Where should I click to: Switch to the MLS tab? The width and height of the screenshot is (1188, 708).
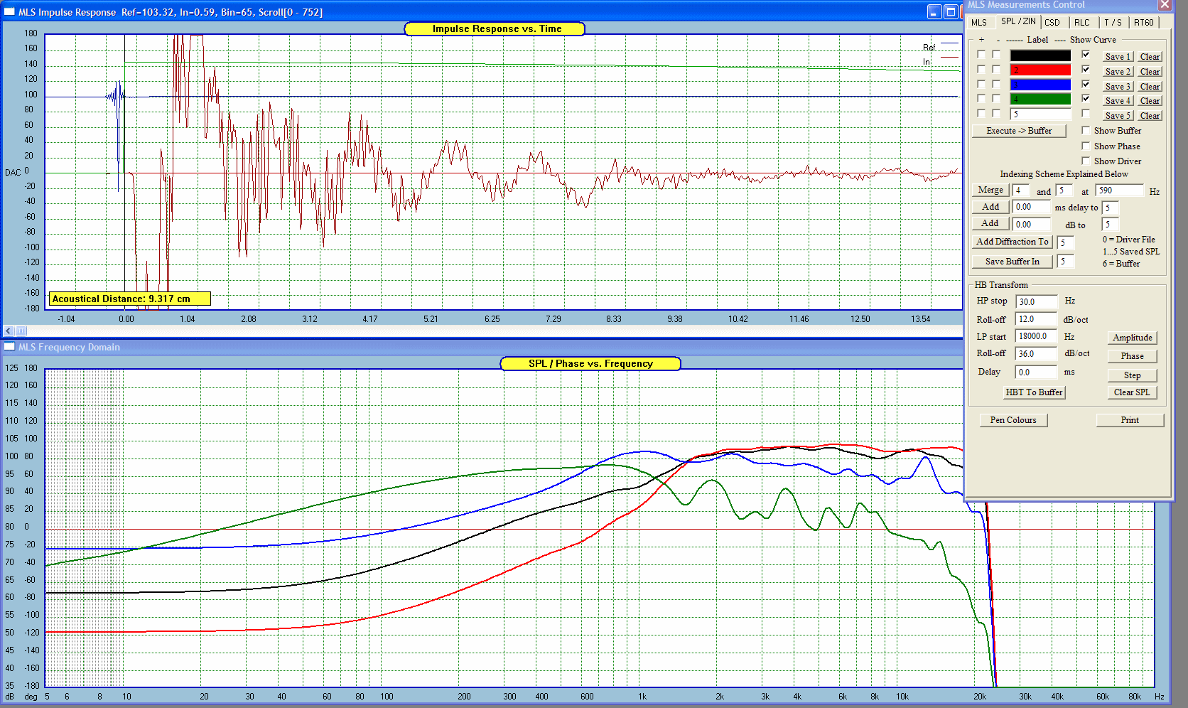(x=979, y=23)
